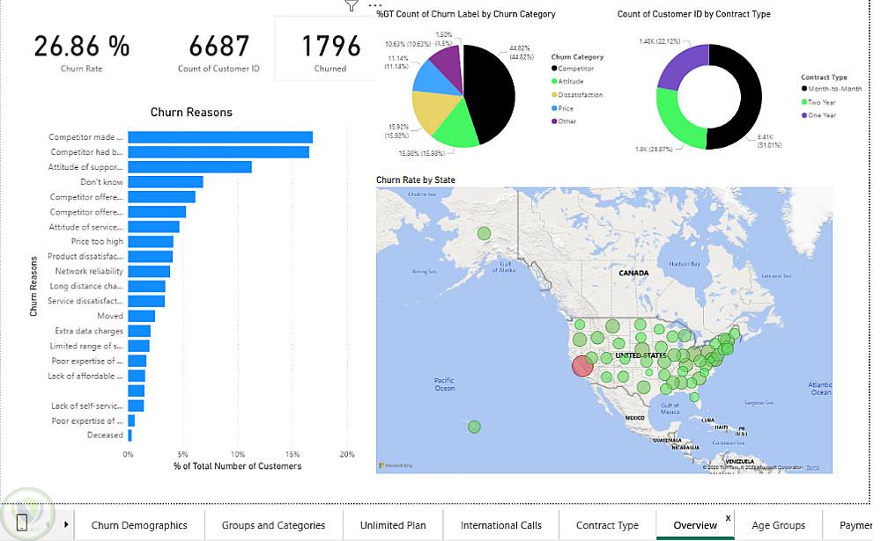881x541 pixels.
Task: Go to Unlimited Plan page tab
Action: [x=393, y=525]
